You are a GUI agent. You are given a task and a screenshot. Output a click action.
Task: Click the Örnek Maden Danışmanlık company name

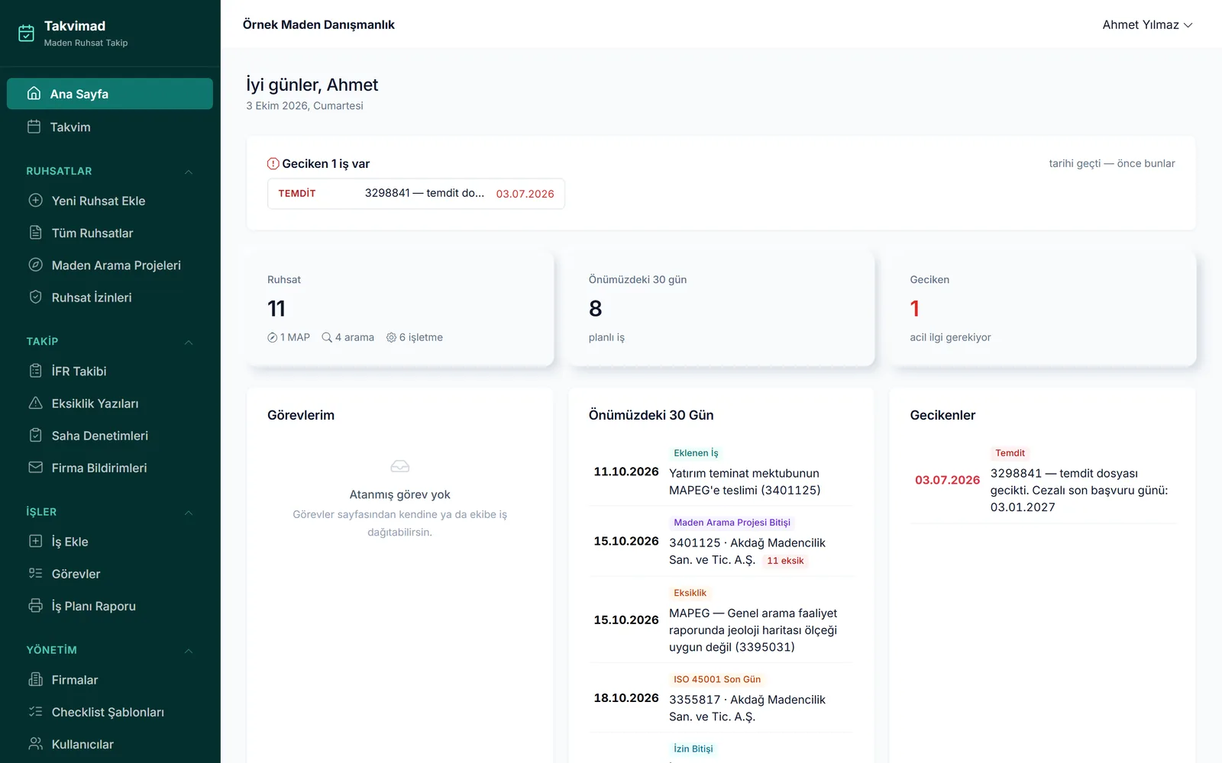click(318, 24)
